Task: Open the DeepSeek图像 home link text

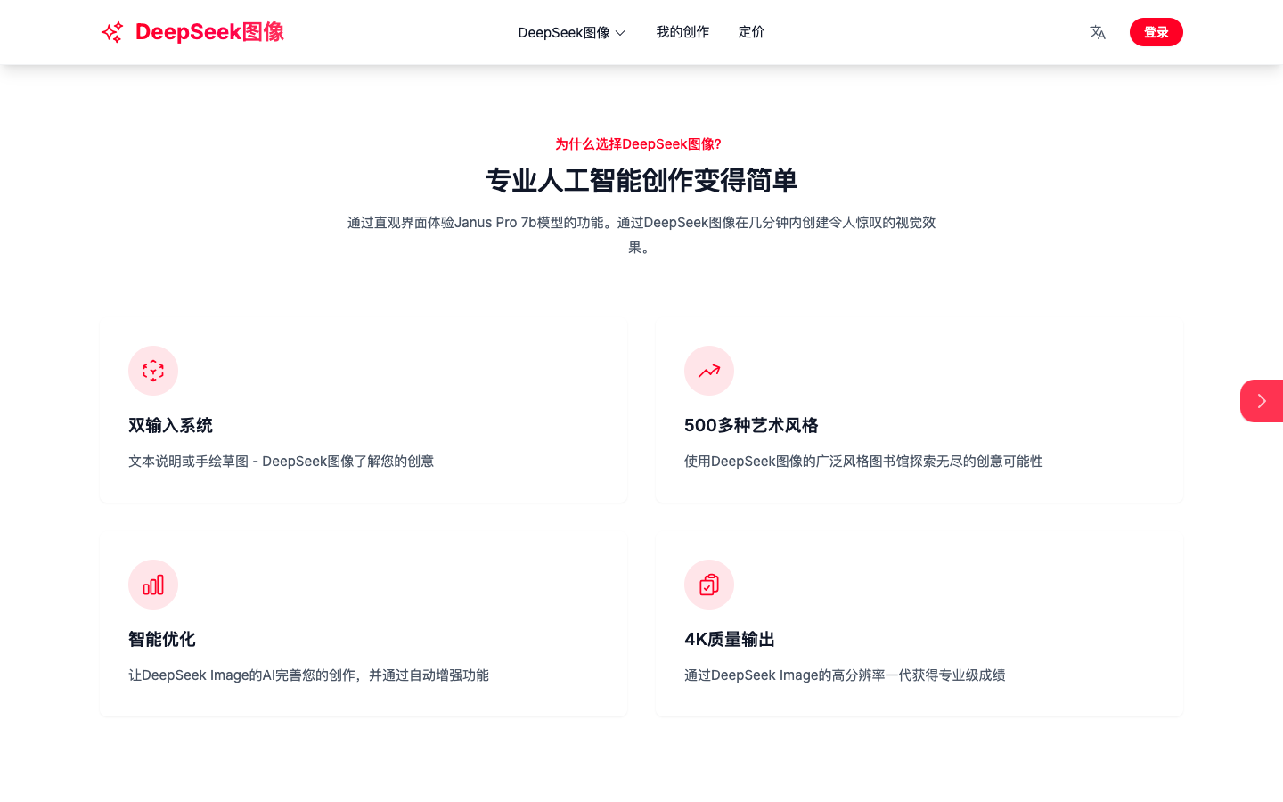Action: 209,32
